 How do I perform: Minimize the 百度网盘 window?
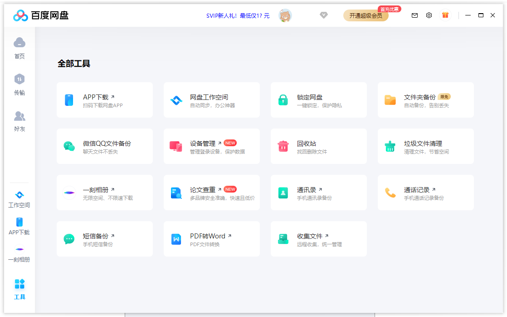coord(468,15)
